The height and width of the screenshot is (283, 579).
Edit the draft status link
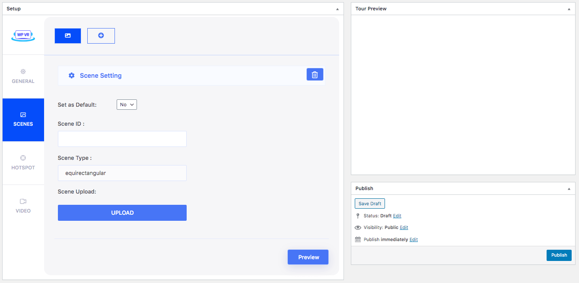[397, 216]
